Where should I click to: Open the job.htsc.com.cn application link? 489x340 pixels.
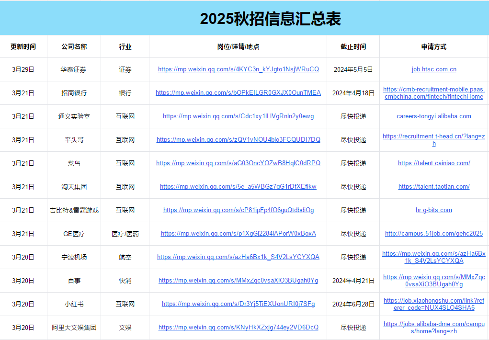434,69
